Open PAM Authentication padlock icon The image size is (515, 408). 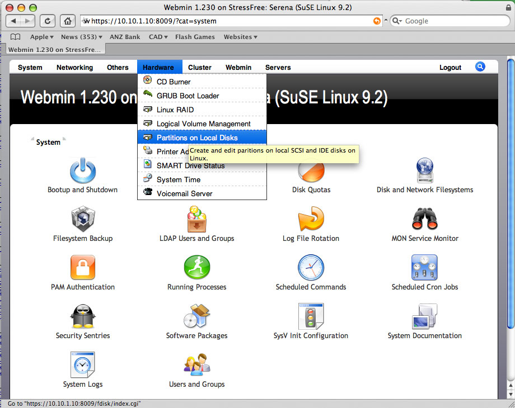tap(83, 267)
